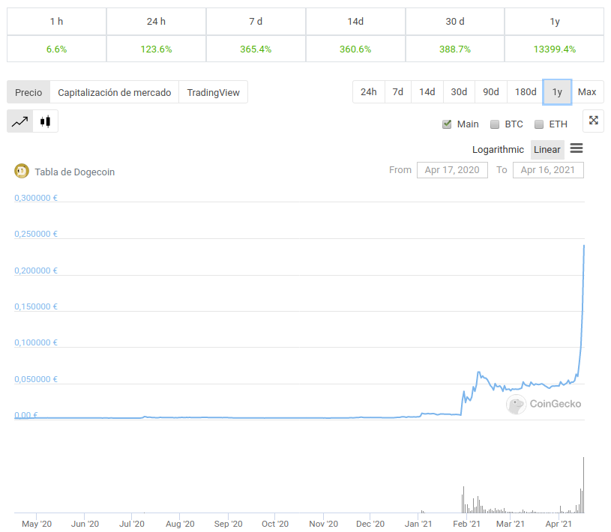This screenshot has height=532, width=611.
Task: Click the 0,300000 € axis label
Action: (36, 198)
